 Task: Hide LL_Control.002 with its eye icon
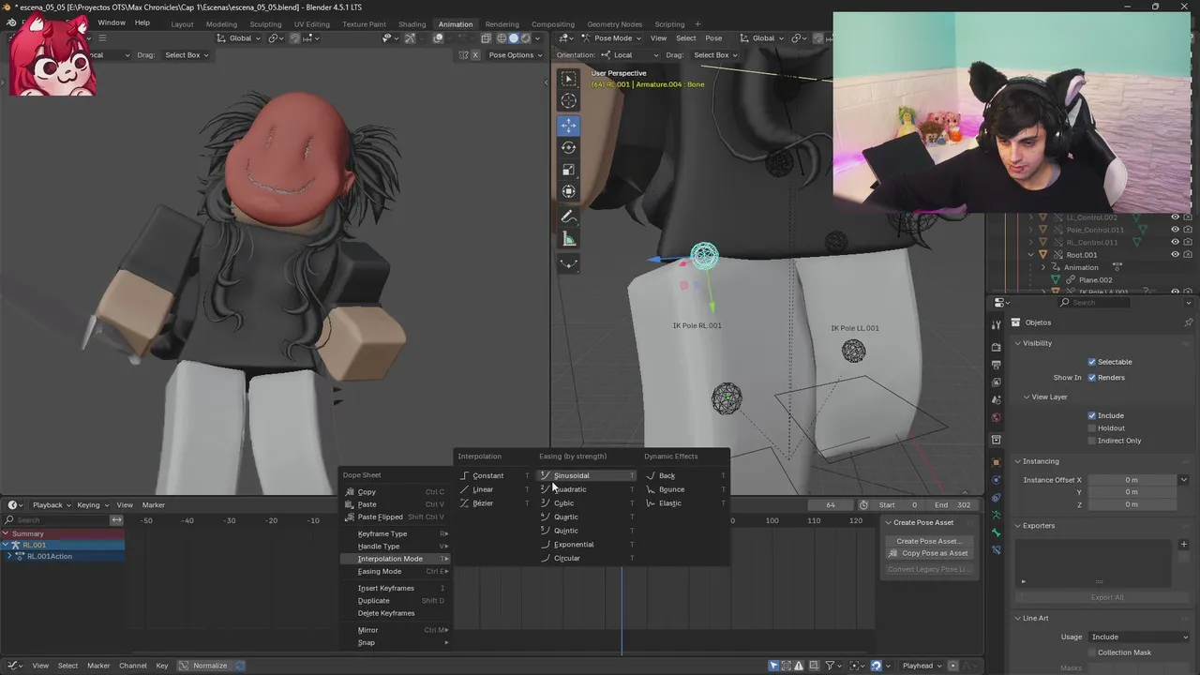[x=1175, y=217]
